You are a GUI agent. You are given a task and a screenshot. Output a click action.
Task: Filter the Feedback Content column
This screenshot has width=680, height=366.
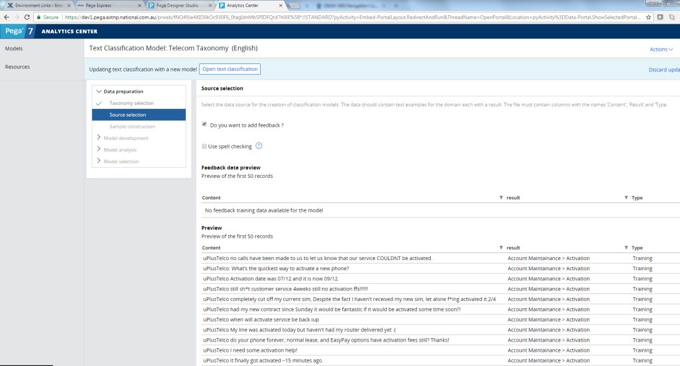(501, 198)
